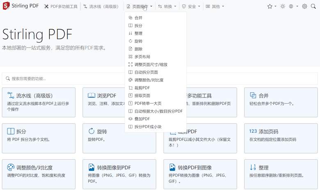Click the Stirling PDF navbar brand text

(x=25, y=6)
